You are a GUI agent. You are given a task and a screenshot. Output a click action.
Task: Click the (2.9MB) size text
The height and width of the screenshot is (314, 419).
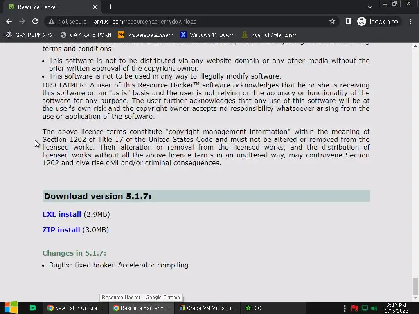[x=97, y=214]
